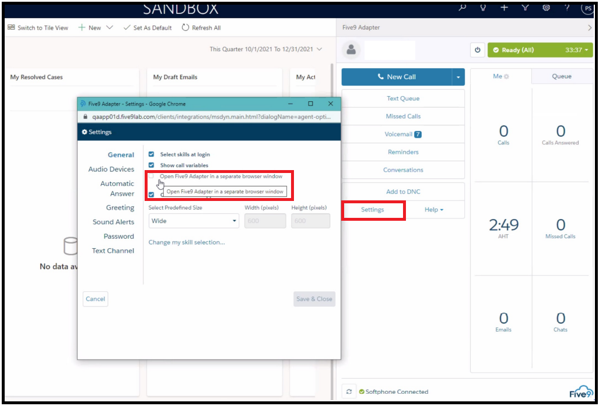Expand the This Quarter date range dropdown
This screenshot has height=406, width=599.
click(266, 50)
